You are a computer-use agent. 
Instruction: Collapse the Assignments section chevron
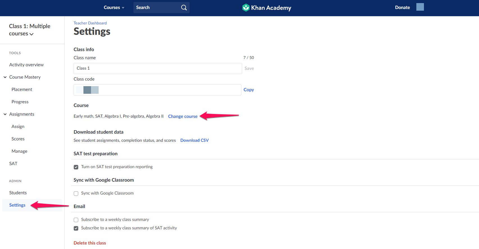click(5, 114)
